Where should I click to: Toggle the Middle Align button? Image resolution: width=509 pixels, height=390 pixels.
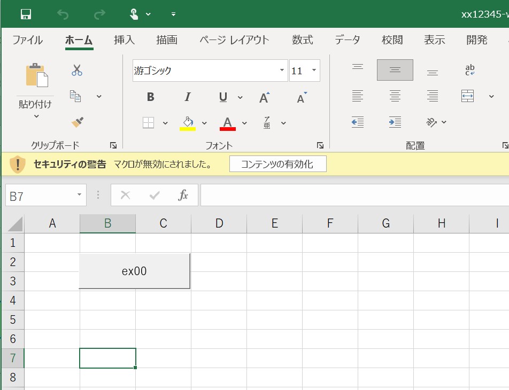pos(395,70)
